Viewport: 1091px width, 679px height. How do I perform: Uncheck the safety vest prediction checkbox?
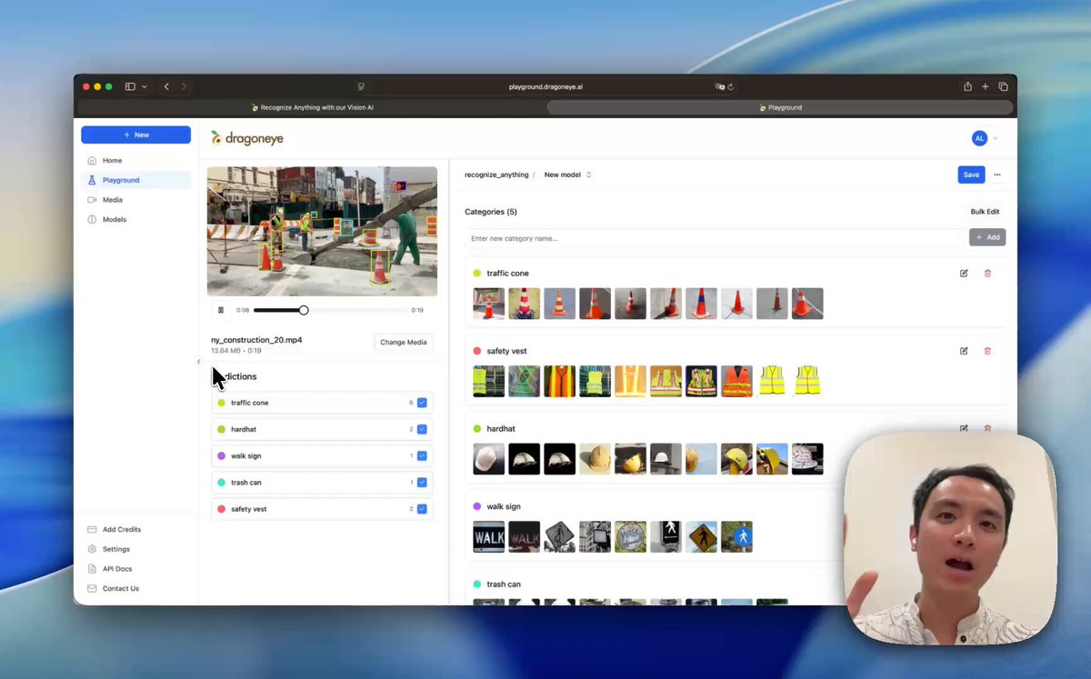pos(422,509)
